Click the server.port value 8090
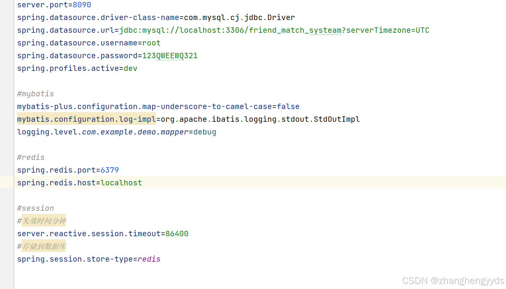 [82, 5]
